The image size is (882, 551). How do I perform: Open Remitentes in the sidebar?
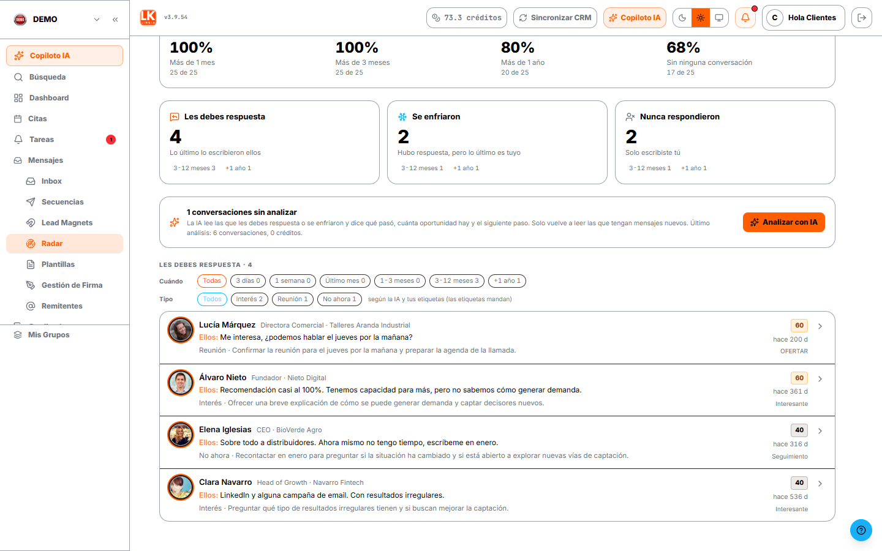(x=64, y=306)
